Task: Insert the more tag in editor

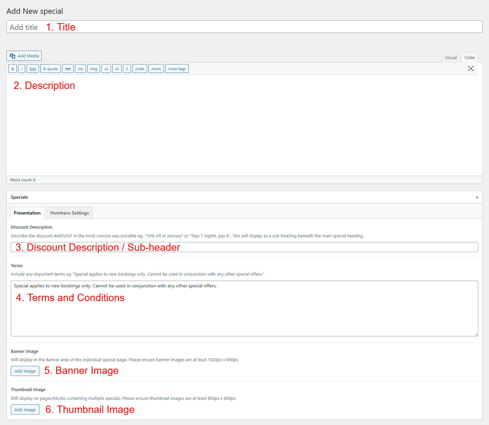Action: click(156, 69)
